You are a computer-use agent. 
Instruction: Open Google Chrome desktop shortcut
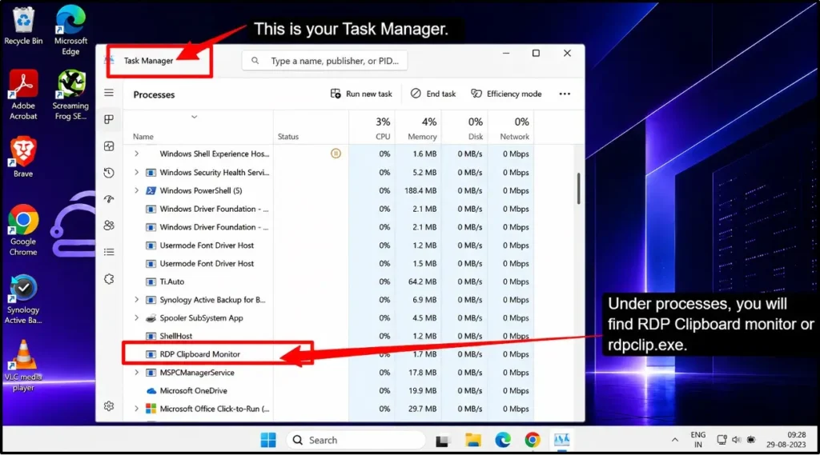click(23, 230)
